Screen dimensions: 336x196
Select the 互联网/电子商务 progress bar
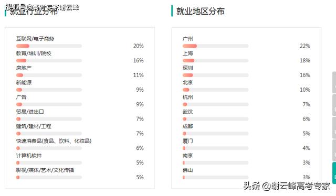coord(49,46)
